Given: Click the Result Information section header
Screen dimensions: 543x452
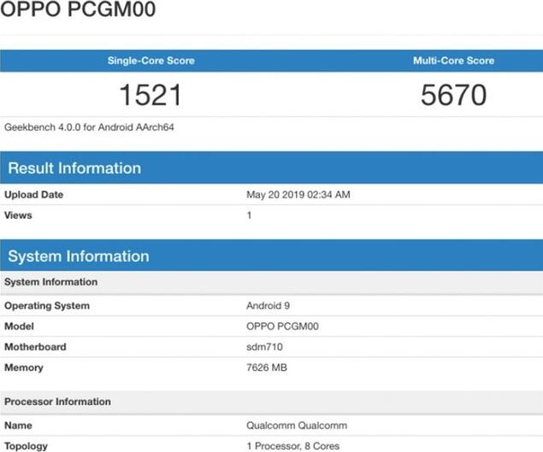Looking at the screenshot, I should [x=272, y=167].
